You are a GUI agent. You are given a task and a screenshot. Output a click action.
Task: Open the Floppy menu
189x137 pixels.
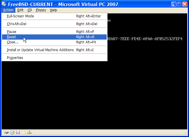coord(41,10)
